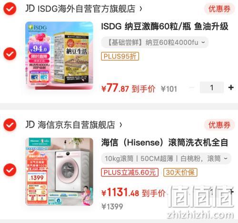Expand the 10kg滚筒 白桃粉 variant selector
The image size is (238, 223).
click(x=166, y=158)
